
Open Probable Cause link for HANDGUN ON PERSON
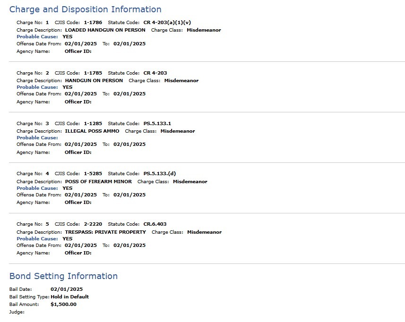tap(37, 87)
